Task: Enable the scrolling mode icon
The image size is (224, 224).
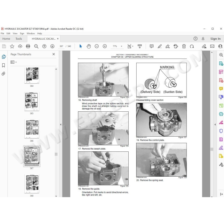Action: 140,46
